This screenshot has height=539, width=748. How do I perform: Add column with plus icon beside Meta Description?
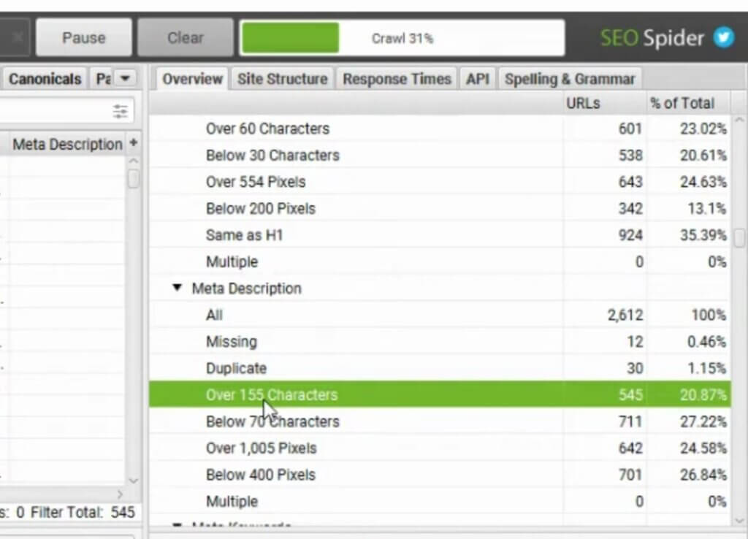[134, 142]
